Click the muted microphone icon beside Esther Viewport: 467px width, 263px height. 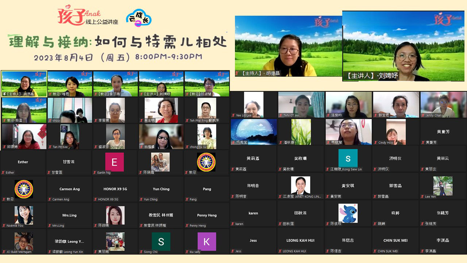pos(3,172)
